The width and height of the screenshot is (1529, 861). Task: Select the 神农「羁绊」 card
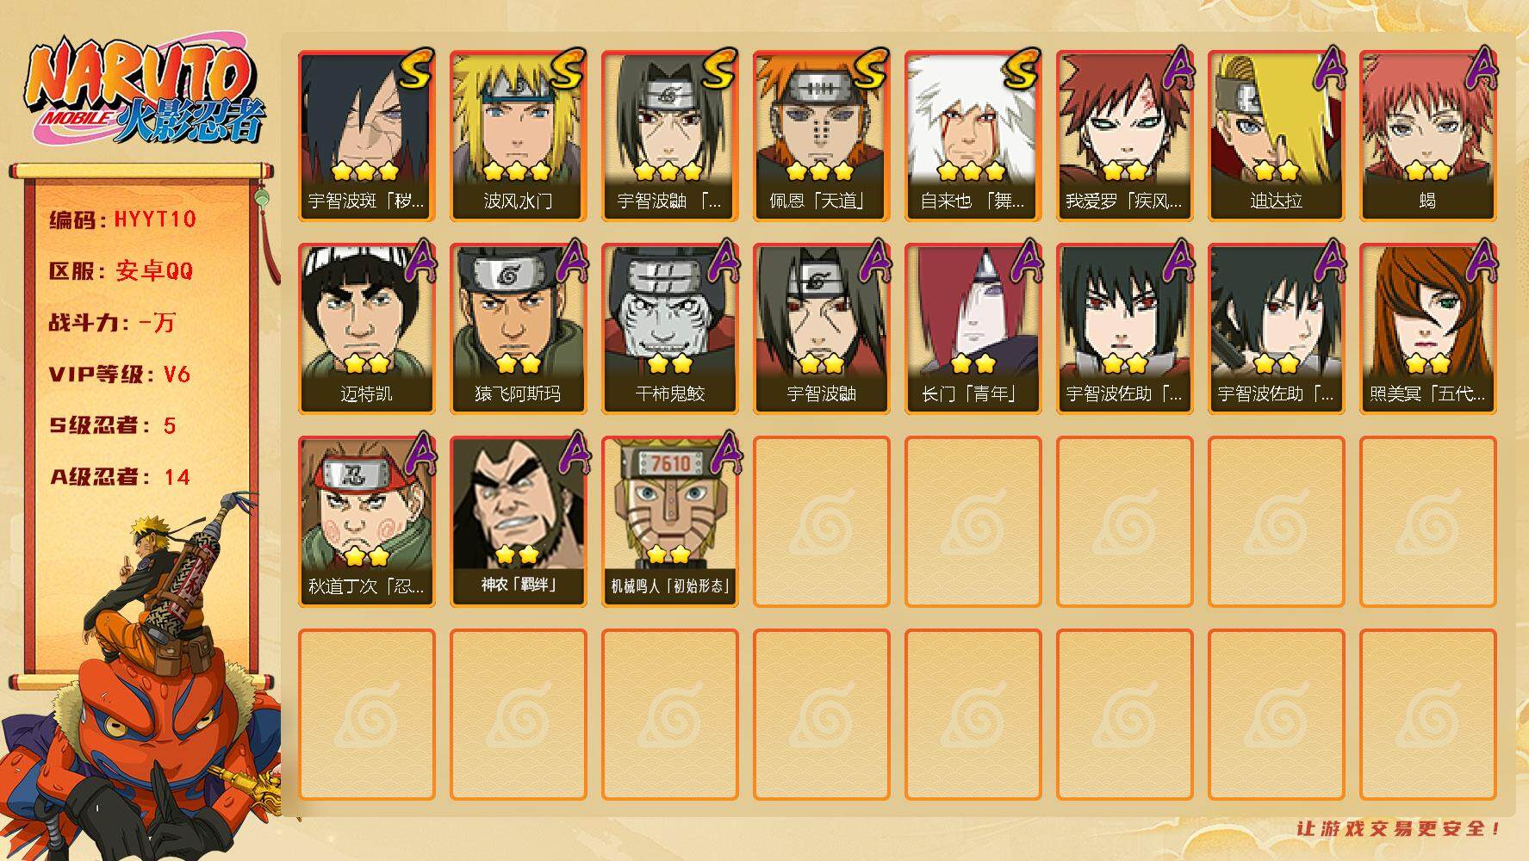(519, 521)
